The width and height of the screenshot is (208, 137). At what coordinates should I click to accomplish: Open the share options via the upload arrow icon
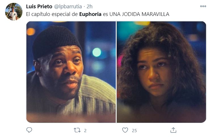click(173, 130)
